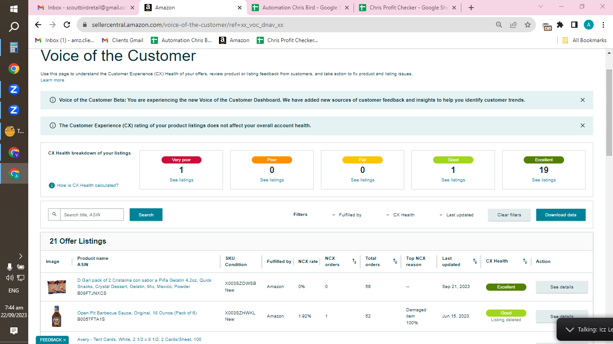Expand the Last updated filter
Viewport: 613px width, 344px height.
456,215
